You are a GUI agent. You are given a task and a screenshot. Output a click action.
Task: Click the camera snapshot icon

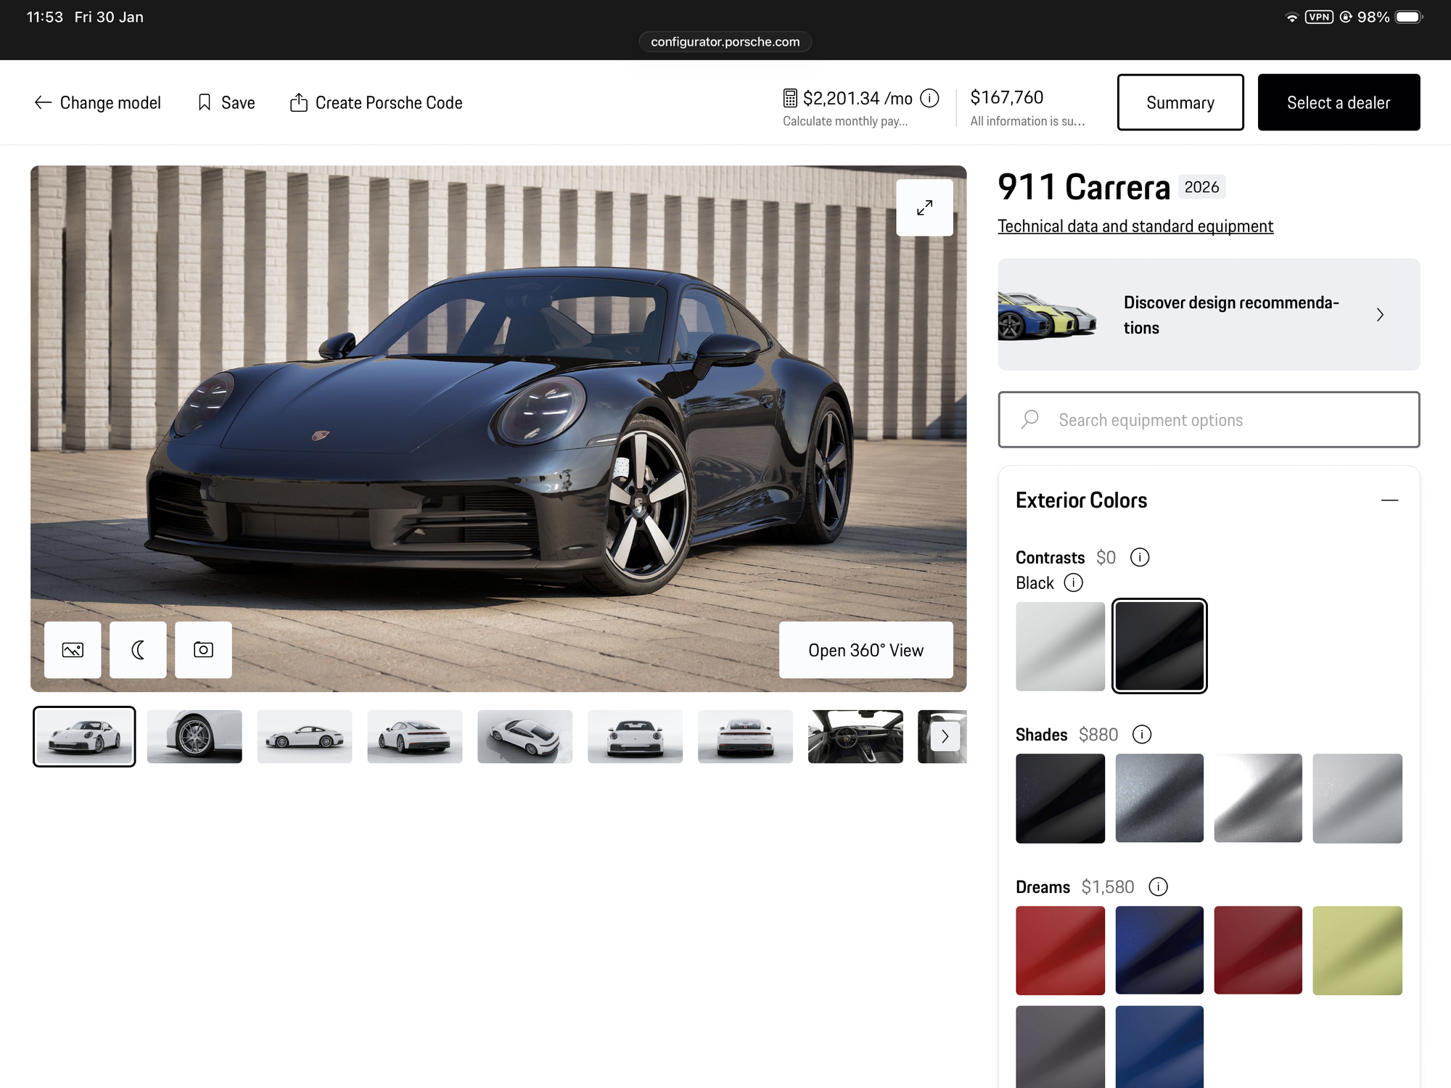[203, 650]
